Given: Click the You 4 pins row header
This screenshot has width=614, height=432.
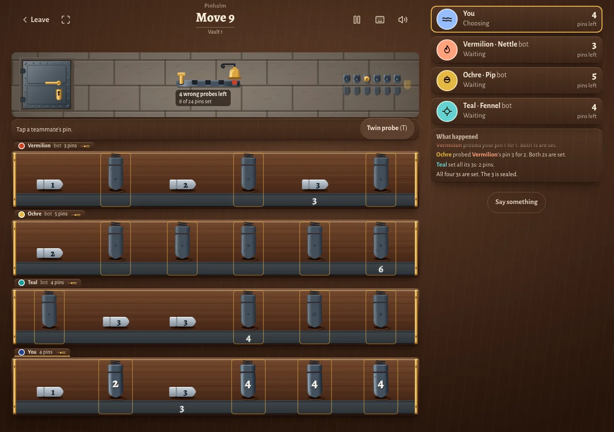Looking at the screenshot, I should [x=42, y=352].
